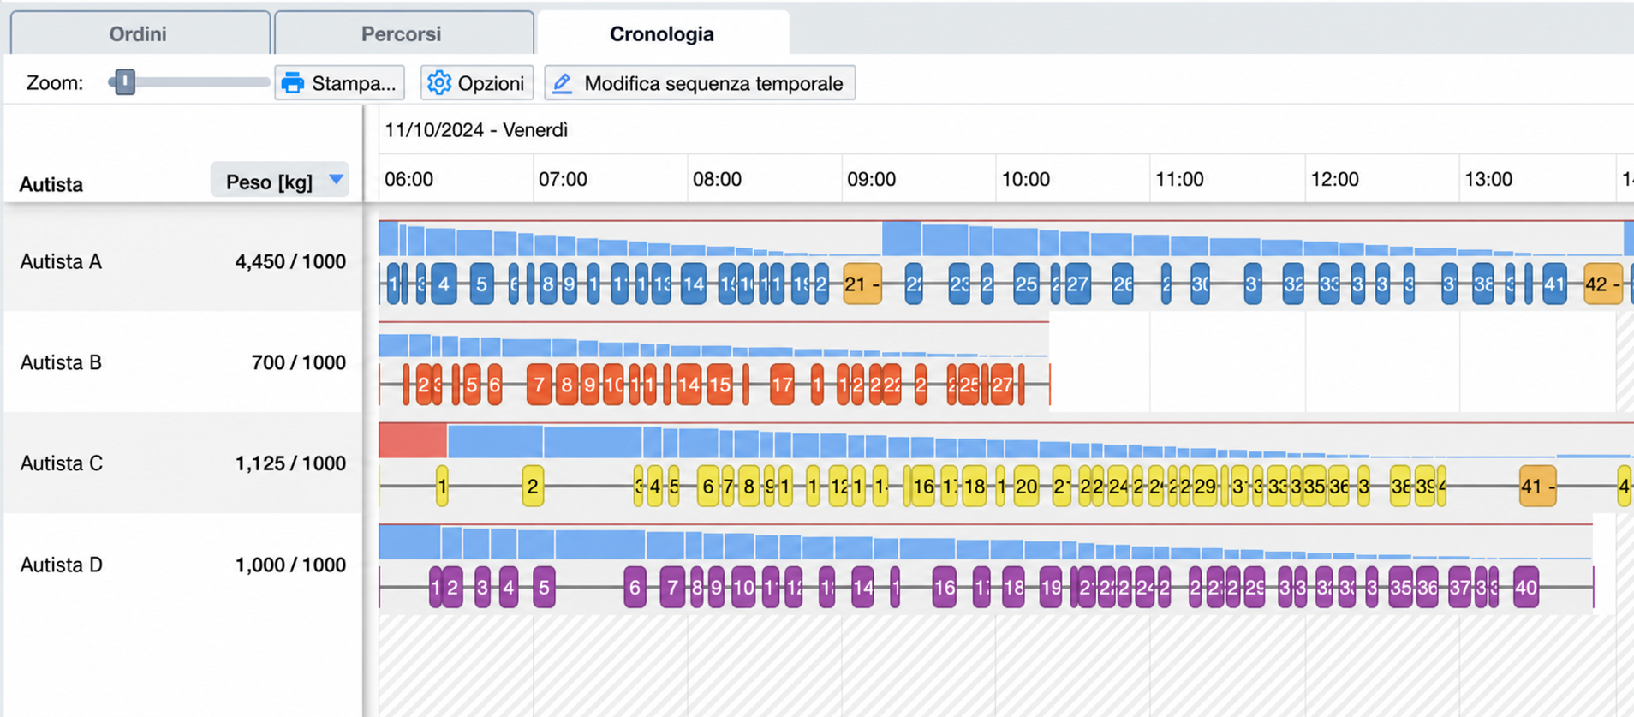Select purple stop 7 of Autista D
The height and width of the screenshot is (717, 1634).
pos(672,587)
